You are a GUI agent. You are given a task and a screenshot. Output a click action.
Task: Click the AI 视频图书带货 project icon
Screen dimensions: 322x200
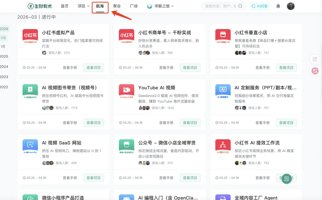(x=30, y=92)
